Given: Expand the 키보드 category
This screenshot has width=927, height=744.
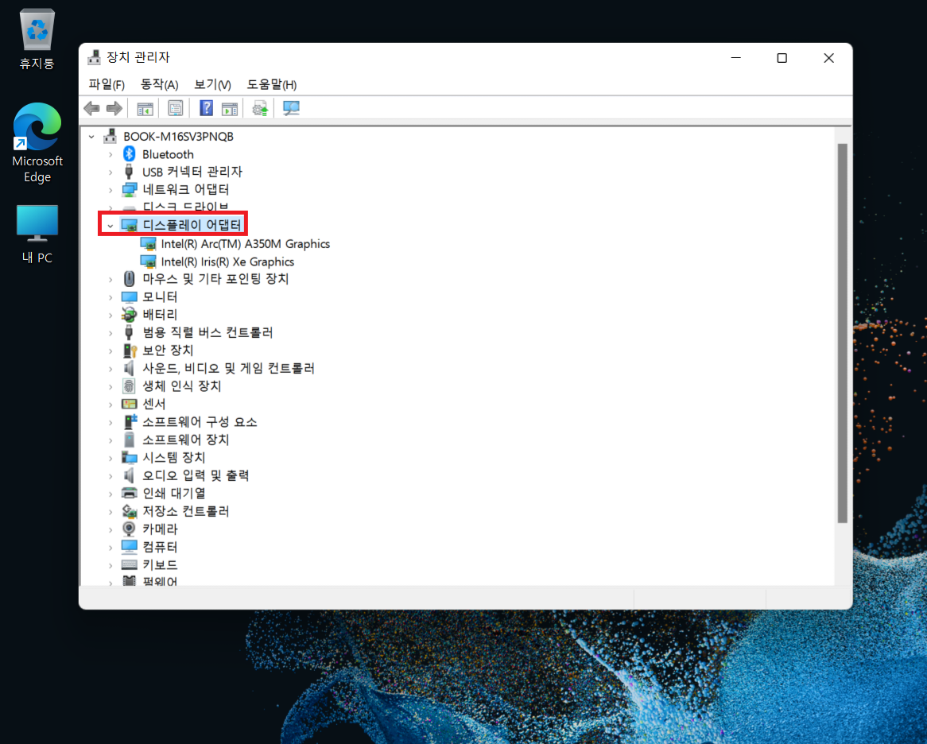Looking at the screenshot, I should 111,565.
